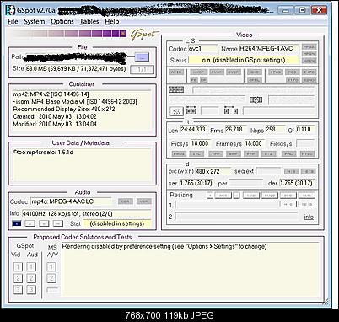Run GSpot Vid test 2

18,278
